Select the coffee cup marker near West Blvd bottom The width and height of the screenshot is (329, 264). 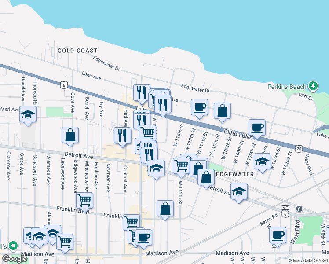(x=278, y=237)
